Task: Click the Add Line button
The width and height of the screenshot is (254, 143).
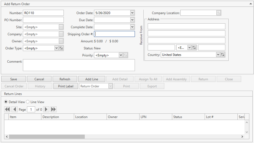Action: (92, 79)
